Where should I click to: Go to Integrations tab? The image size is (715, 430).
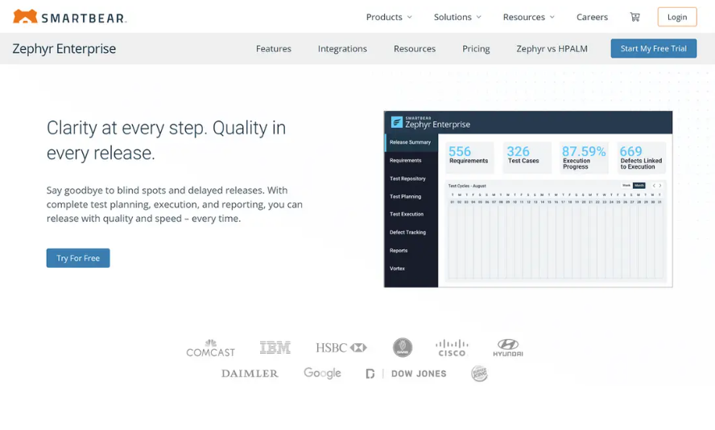tap(342, 49)
